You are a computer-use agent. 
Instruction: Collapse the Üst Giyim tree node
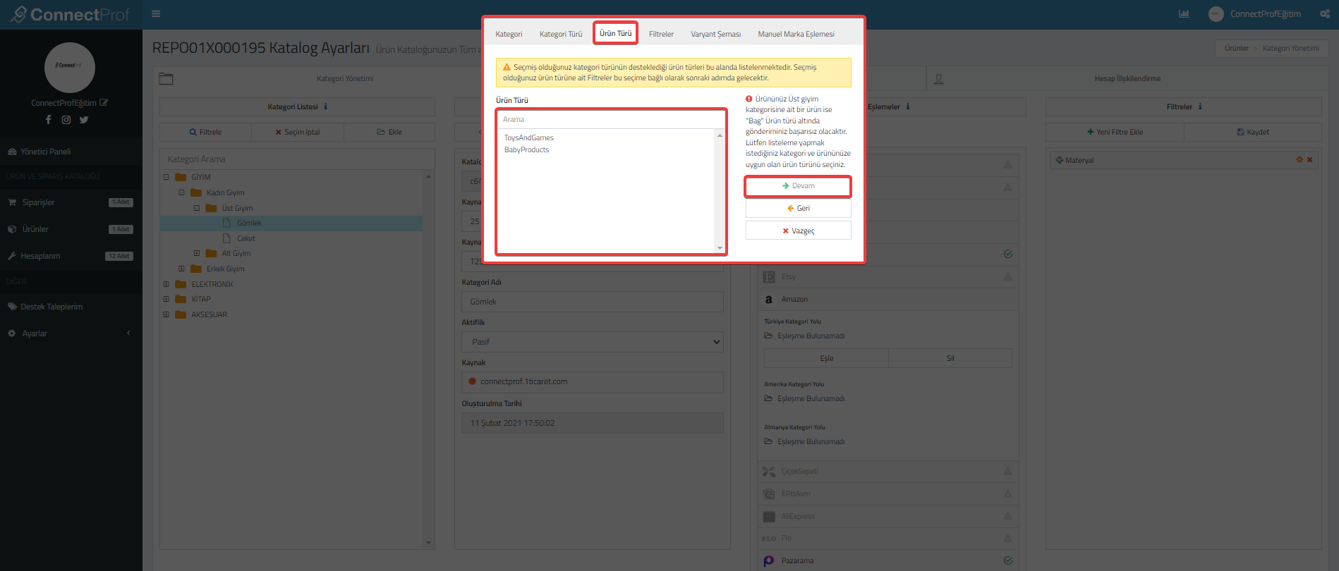click(x=197, y=208)
